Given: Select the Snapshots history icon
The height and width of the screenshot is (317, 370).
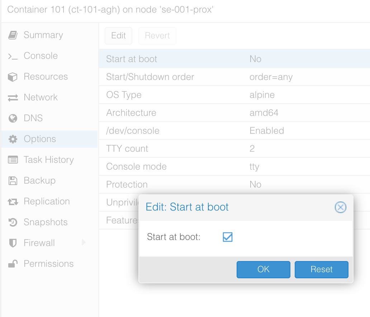Looking at the screenshot, I should (13, 222).
